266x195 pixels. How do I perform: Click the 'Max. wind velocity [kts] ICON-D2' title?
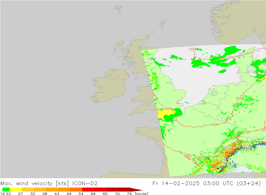coord(49,184)
